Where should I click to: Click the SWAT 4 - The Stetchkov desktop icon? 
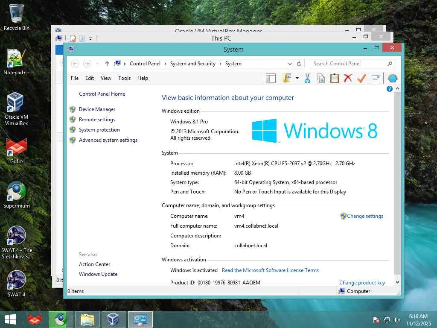point(17,243)
